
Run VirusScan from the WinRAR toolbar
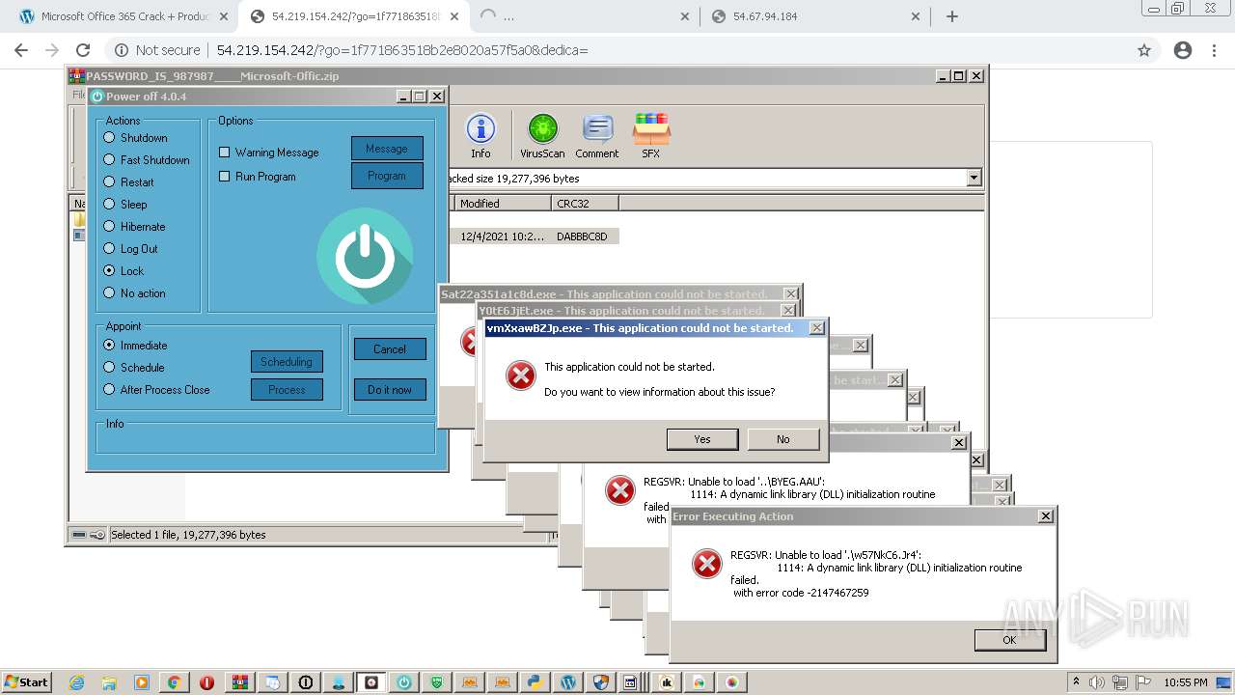tap(542, 135)
